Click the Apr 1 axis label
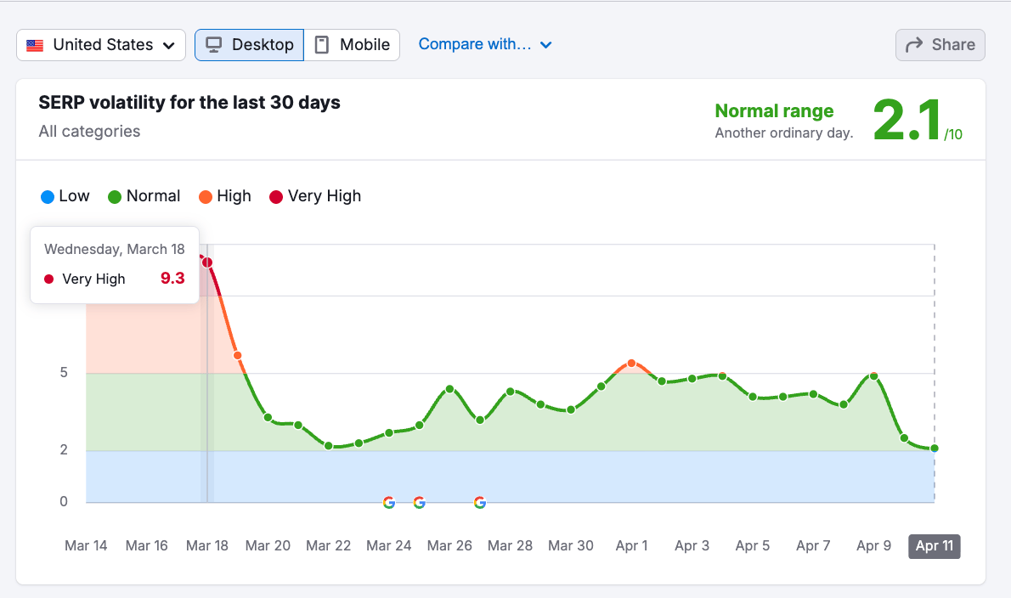Image resolution: width=1011 pixels, height=598 pixels. pos(631,546)
